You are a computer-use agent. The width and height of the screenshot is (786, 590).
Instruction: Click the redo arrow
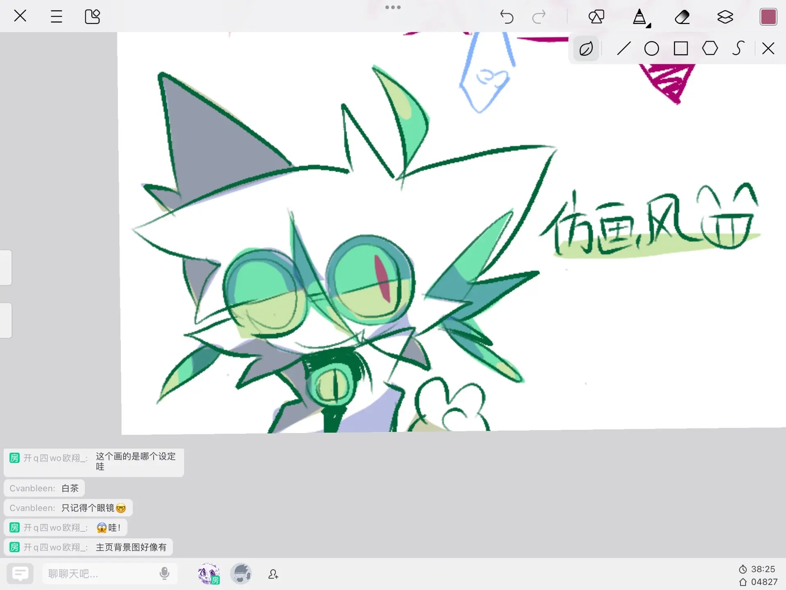click(539, 17)
